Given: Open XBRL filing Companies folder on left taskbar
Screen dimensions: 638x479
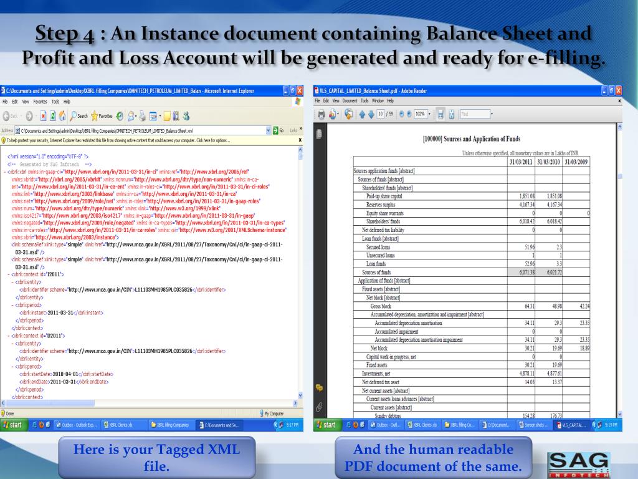Looking at the screenshot, I should coord(171,425).
